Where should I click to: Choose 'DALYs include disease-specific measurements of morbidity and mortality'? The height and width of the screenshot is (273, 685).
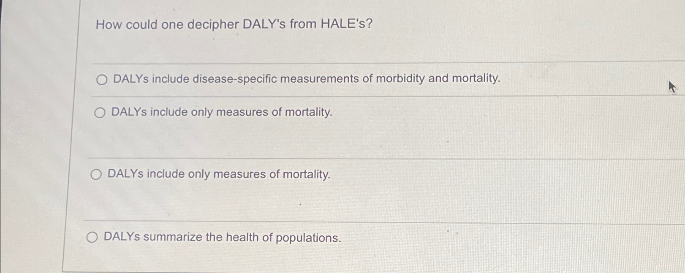coord(101,80)
